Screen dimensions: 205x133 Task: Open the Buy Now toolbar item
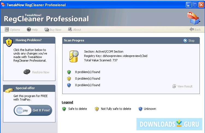click(53, 30)
